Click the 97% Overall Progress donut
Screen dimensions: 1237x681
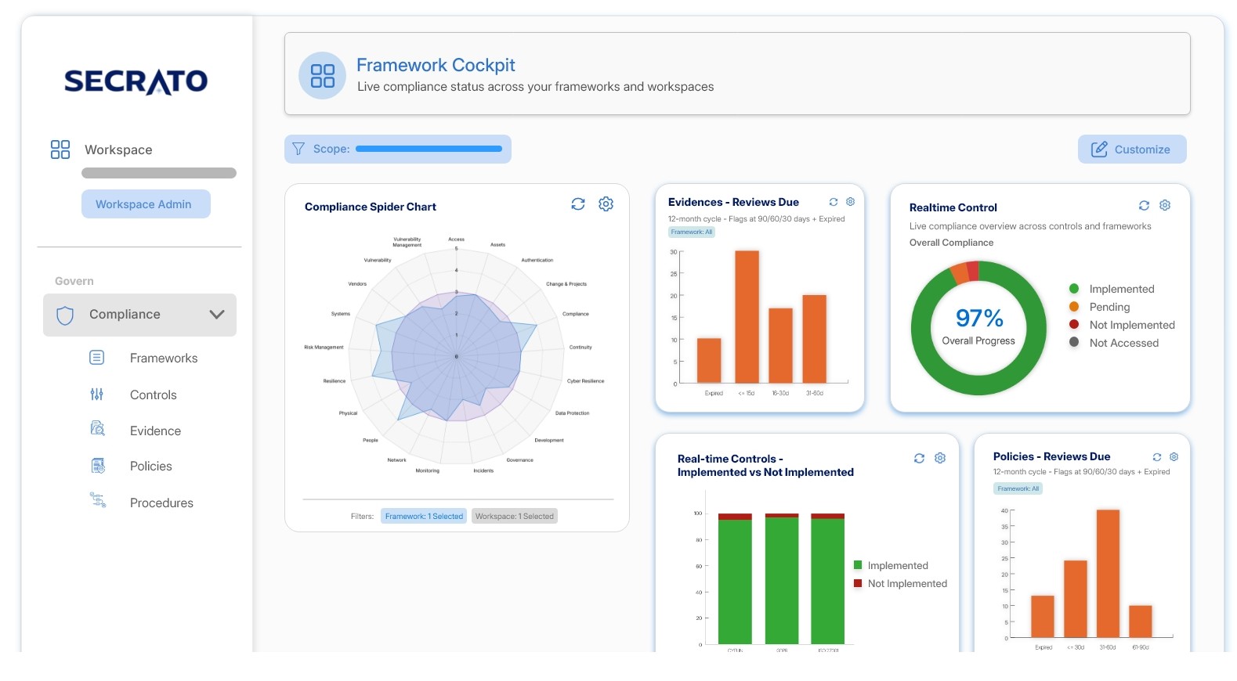point(978,327)
